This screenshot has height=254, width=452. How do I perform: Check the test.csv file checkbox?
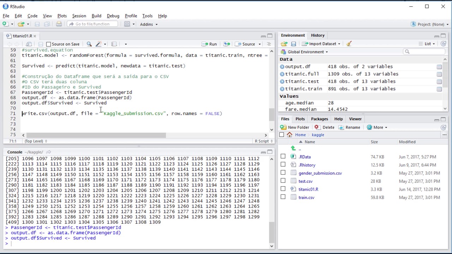click(283, 181)
